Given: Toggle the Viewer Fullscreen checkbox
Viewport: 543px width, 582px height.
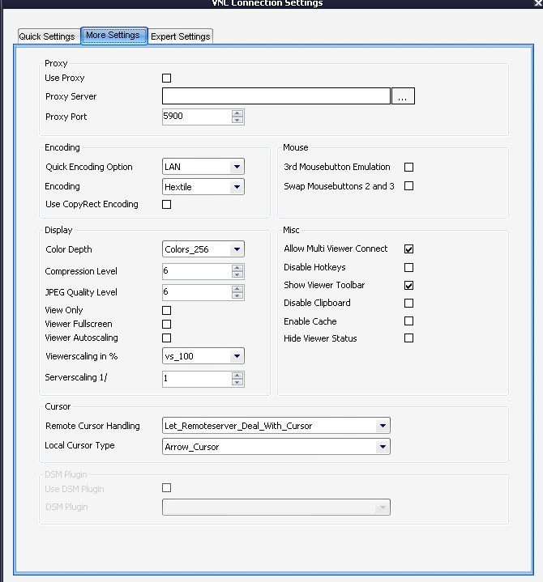Looking at the screenshot, I should point(166,324).
